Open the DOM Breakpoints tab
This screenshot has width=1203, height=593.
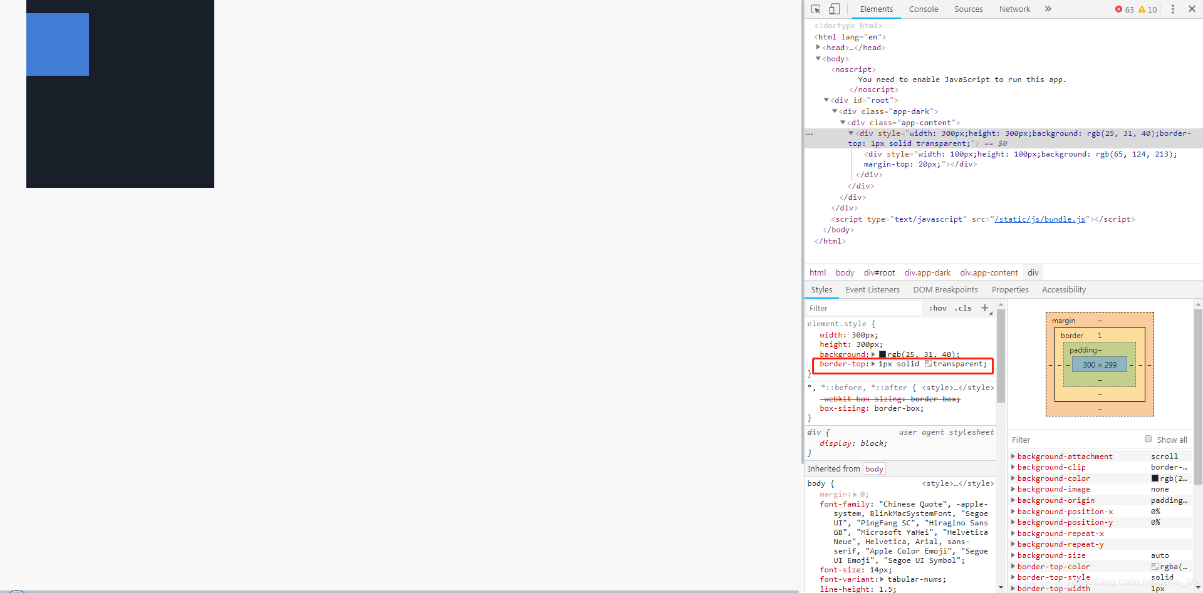945,290
